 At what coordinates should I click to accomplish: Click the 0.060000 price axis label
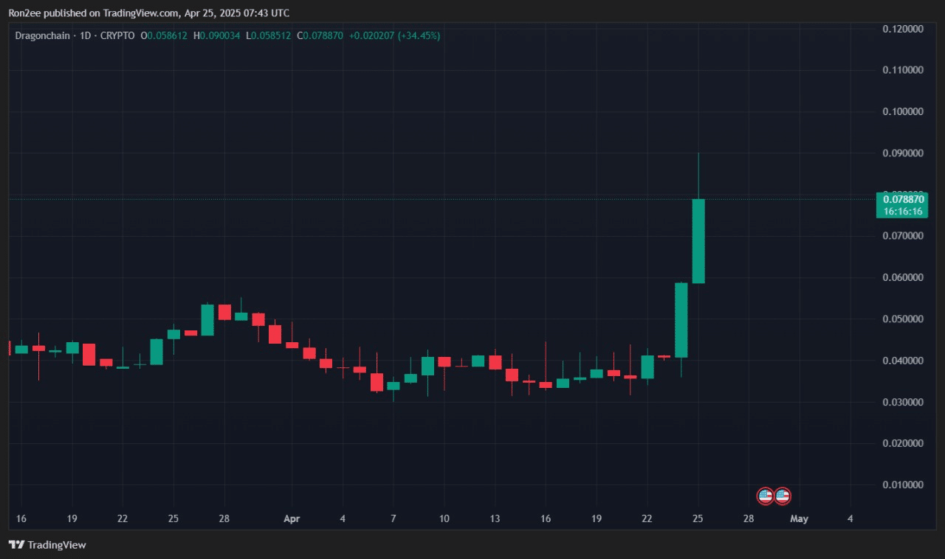(x=903, y=277)
